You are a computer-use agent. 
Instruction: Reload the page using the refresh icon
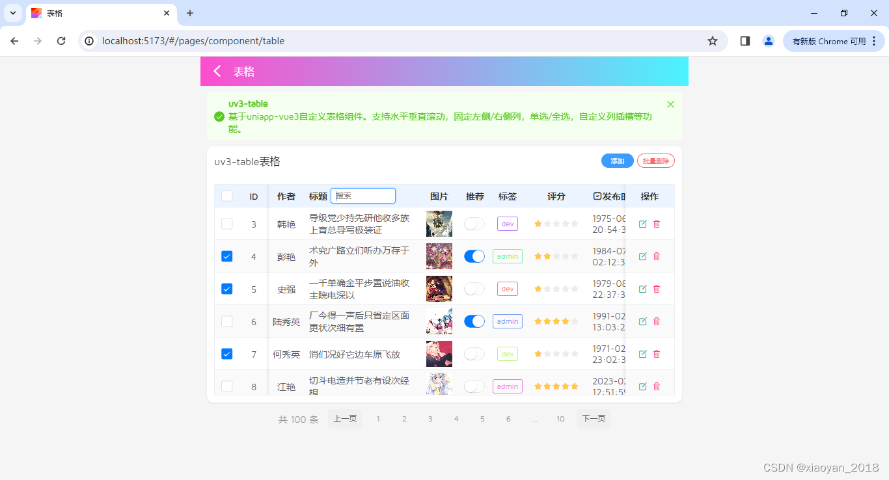pyautogui.click(x=61, y=40)
